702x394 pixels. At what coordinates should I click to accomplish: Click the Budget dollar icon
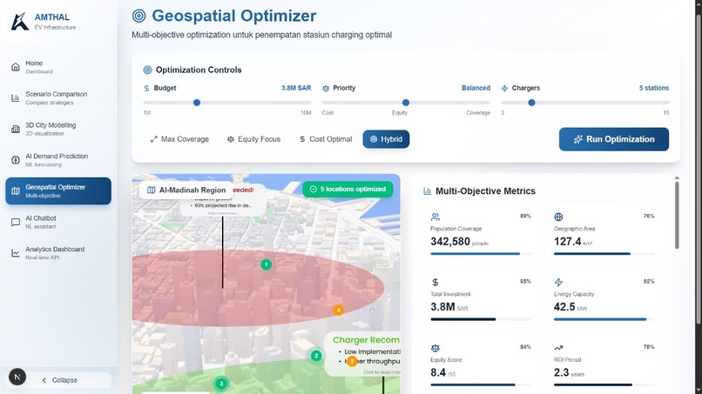point(146,89)
